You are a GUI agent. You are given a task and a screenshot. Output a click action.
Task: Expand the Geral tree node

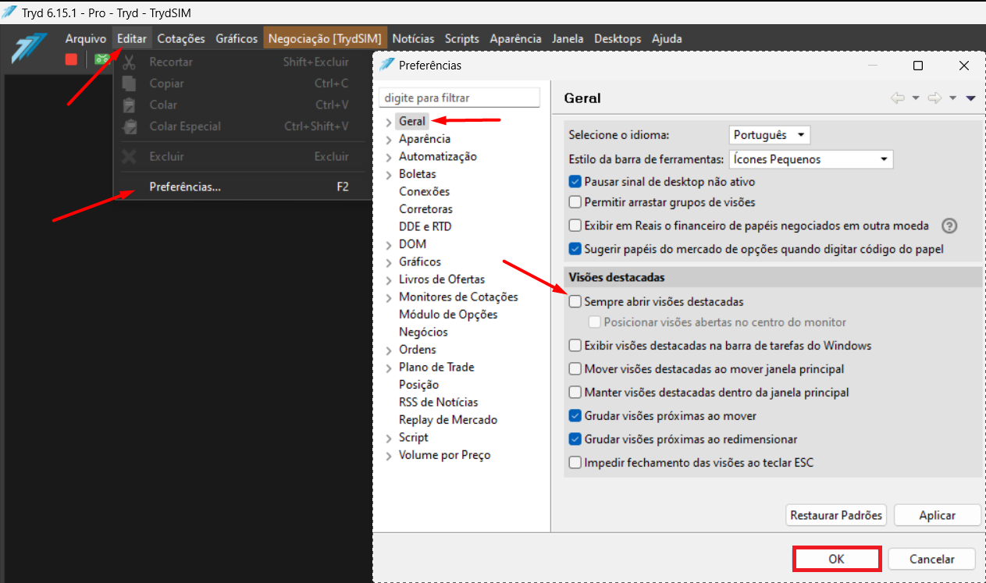click(x=389, y=122)
